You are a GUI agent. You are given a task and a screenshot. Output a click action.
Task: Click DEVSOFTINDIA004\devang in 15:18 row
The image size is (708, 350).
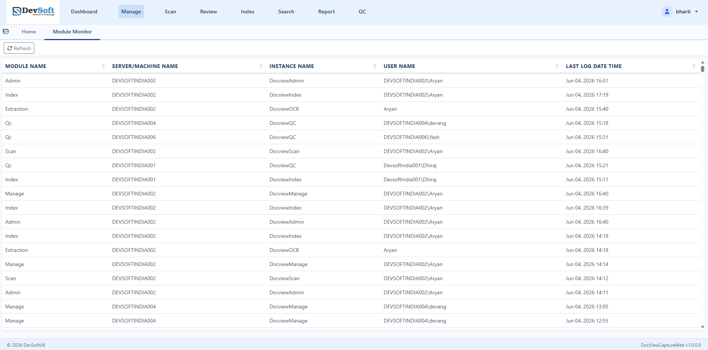pos(415,123)
